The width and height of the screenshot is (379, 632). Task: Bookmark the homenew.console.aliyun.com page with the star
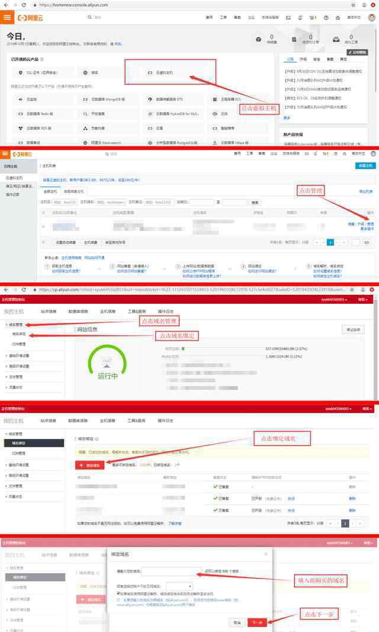point(353,5)
